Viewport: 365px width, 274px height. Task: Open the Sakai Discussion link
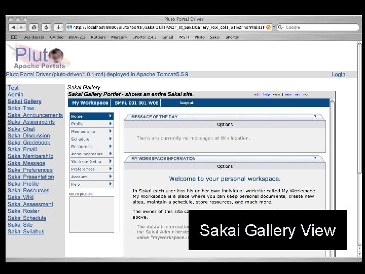[28, 136]
